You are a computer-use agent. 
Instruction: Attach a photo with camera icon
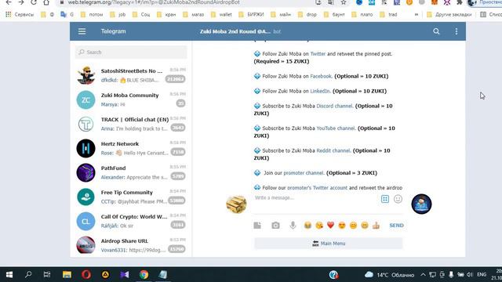pyautogui.click(x=275, y=226)
